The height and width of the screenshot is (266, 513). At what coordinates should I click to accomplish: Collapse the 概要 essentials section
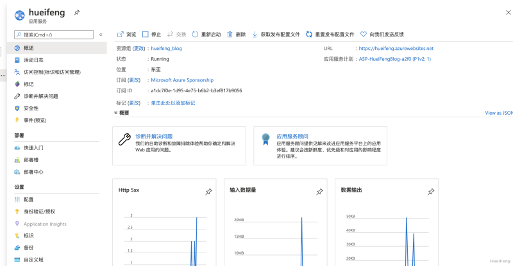coord(121,113)
